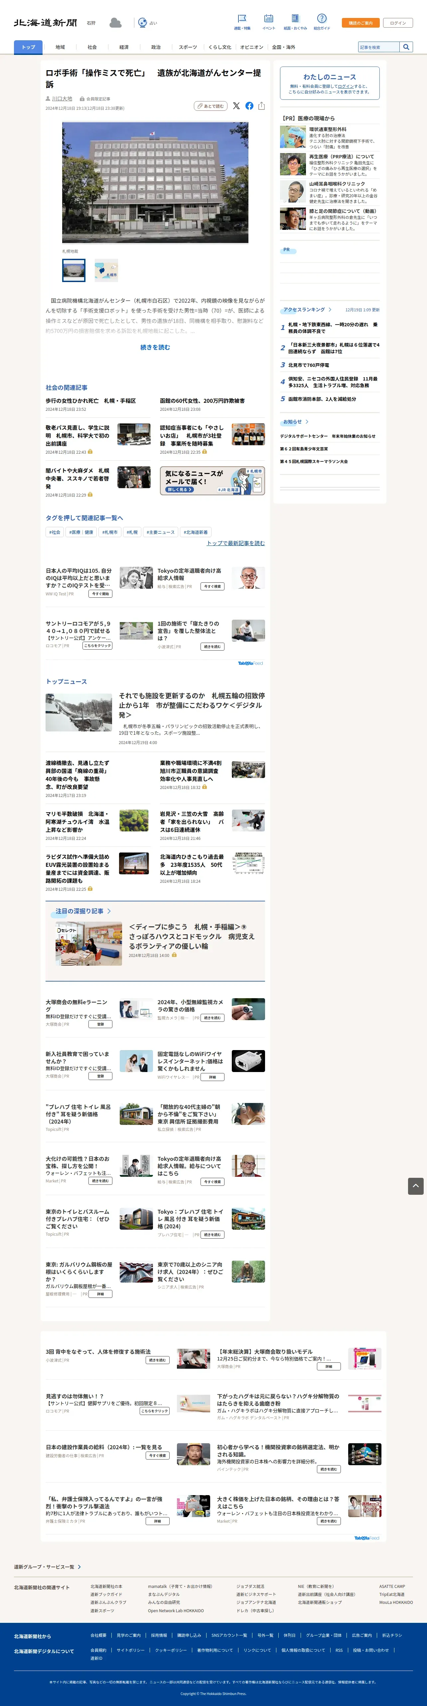The height and width of the screenshot is (1706, 427).
Task: Click the cloudy weather icon in header
Action: 115,23
